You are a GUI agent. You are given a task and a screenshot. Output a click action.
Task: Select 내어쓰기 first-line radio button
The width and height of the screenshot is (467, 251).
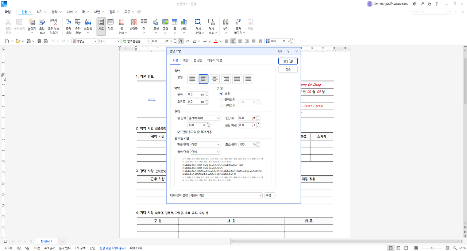pos(221,105)
